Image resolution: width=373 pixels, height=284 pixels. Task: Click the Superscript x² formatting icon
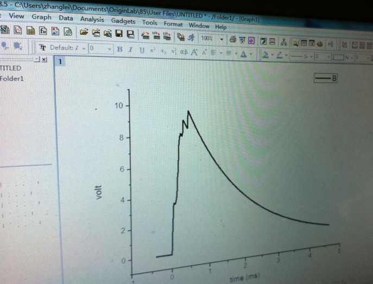(x=153, y=50)
